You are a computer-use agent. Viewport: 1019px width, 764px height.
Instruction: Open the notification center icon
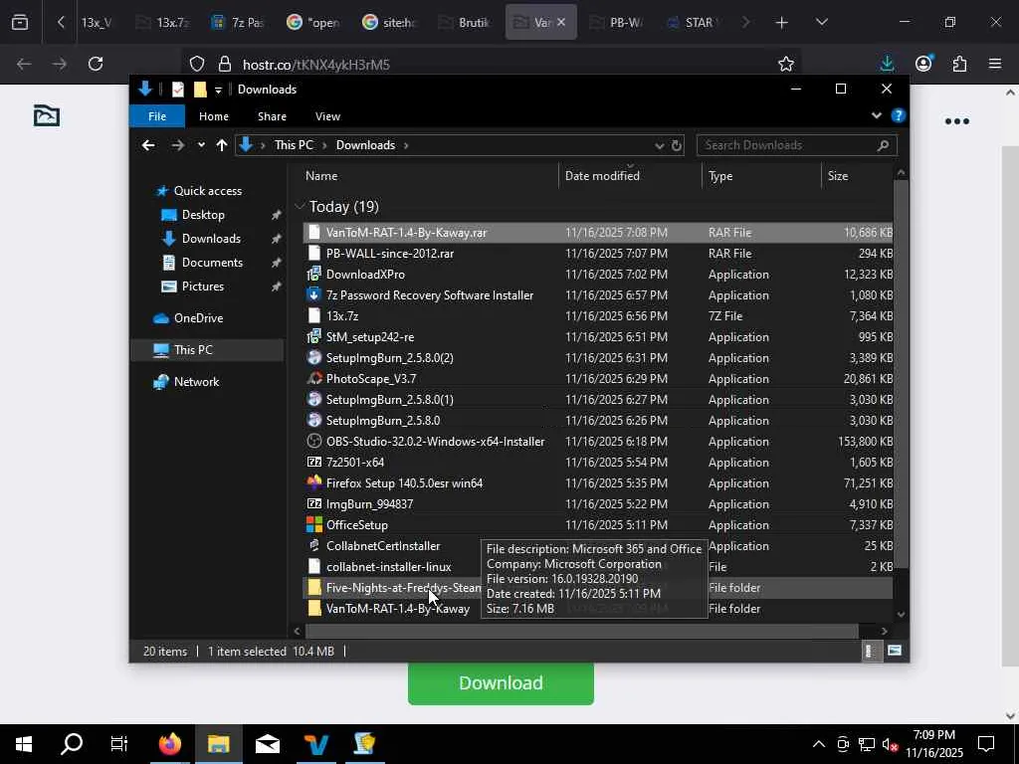(986, 744)
